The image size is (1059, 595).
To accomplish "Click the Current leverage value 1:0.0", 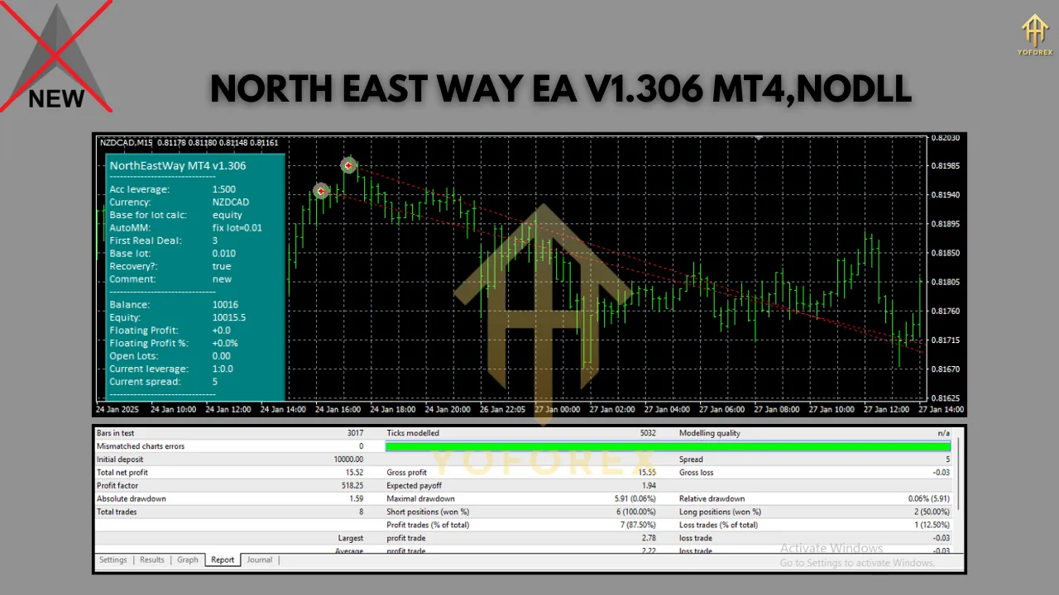I will [x=223, y=369].
